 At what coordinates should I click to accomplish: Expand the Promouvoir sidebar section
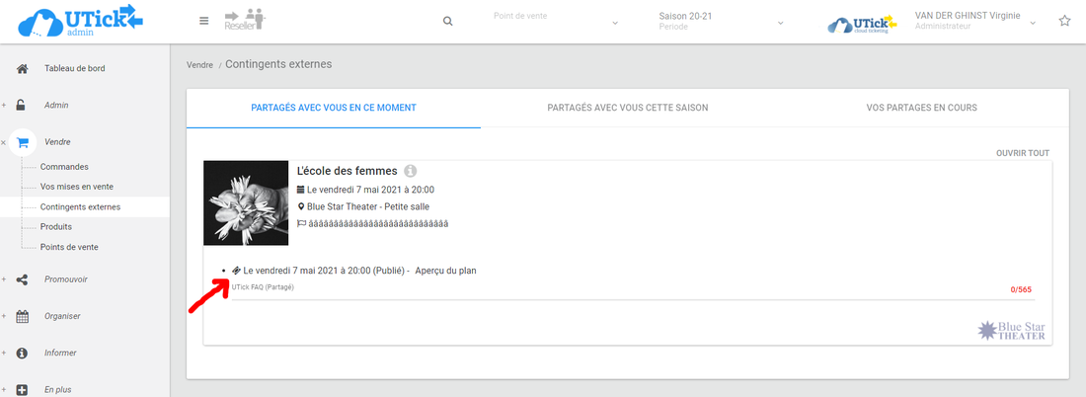point(65,279)
